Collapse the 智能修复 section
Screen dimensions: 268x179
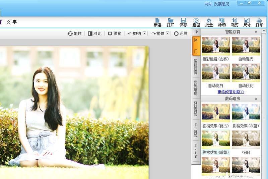256,32
